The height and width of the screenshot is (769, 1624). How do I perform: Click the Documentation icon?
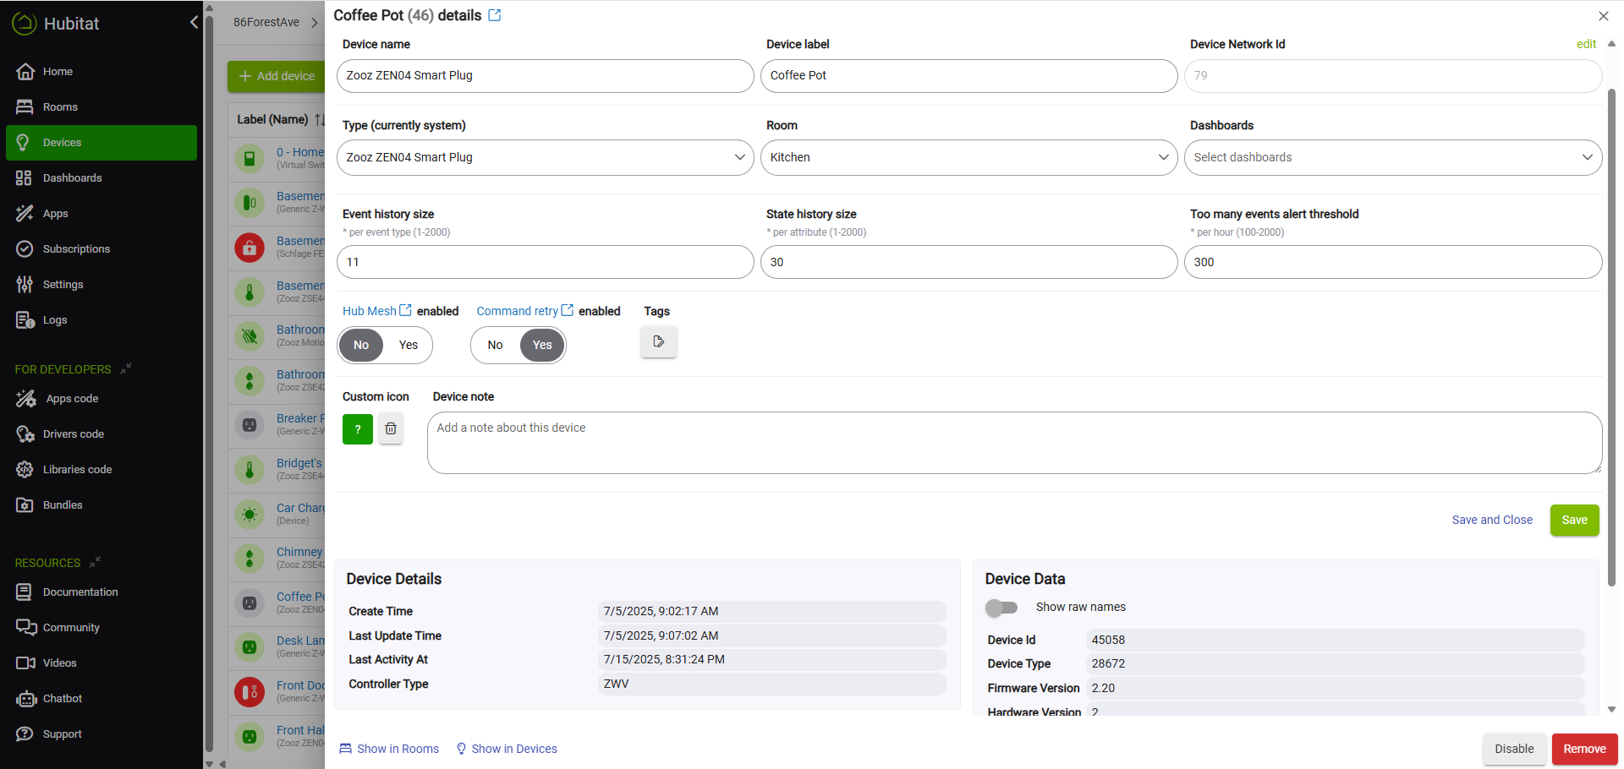[25, 592]
